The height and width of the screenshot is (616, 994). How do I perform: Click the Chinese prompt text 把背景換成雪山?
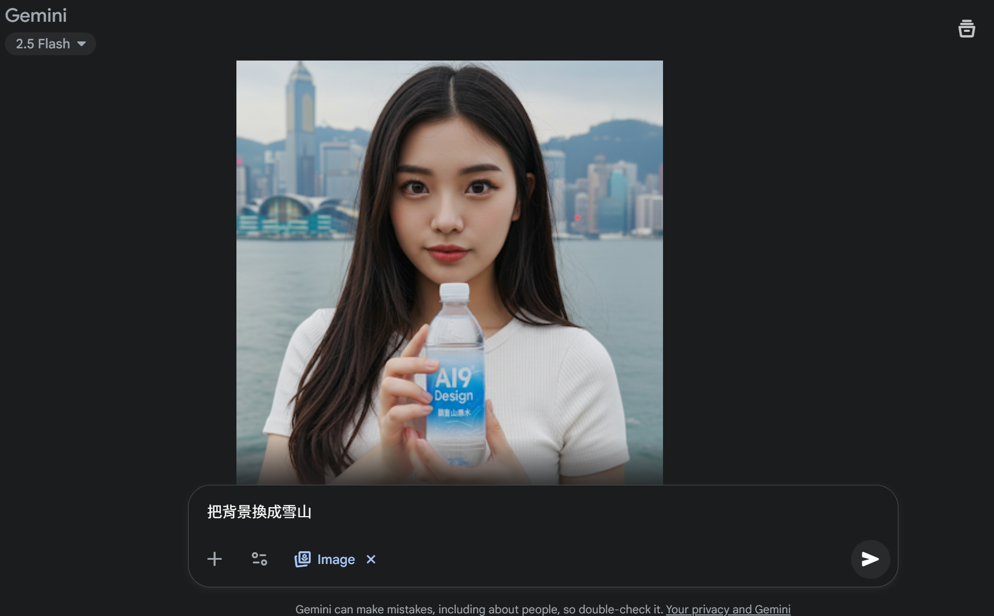click(259, 512)
